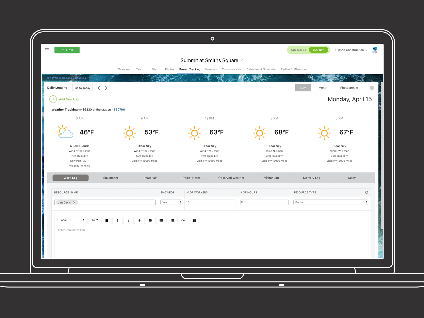Open the Files tab
424x318 pixels.
[154, 69]
